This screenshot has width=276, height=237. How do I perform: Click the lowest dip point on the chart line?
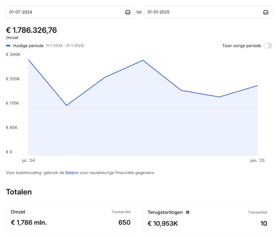[67, 105]
